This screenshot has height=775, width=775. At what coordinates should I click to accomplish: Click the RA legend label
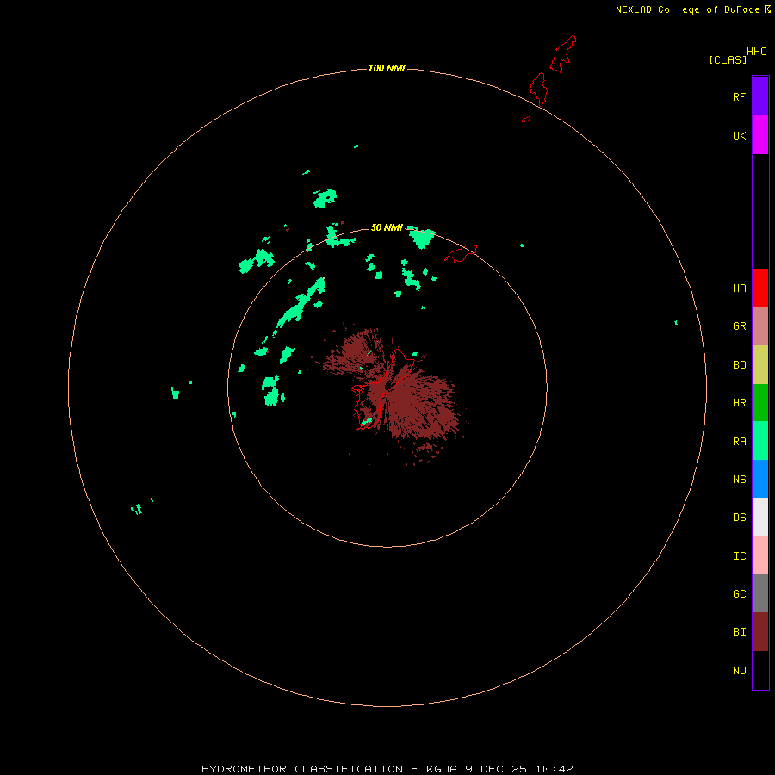pyautogui.click(x=739, y=442)
